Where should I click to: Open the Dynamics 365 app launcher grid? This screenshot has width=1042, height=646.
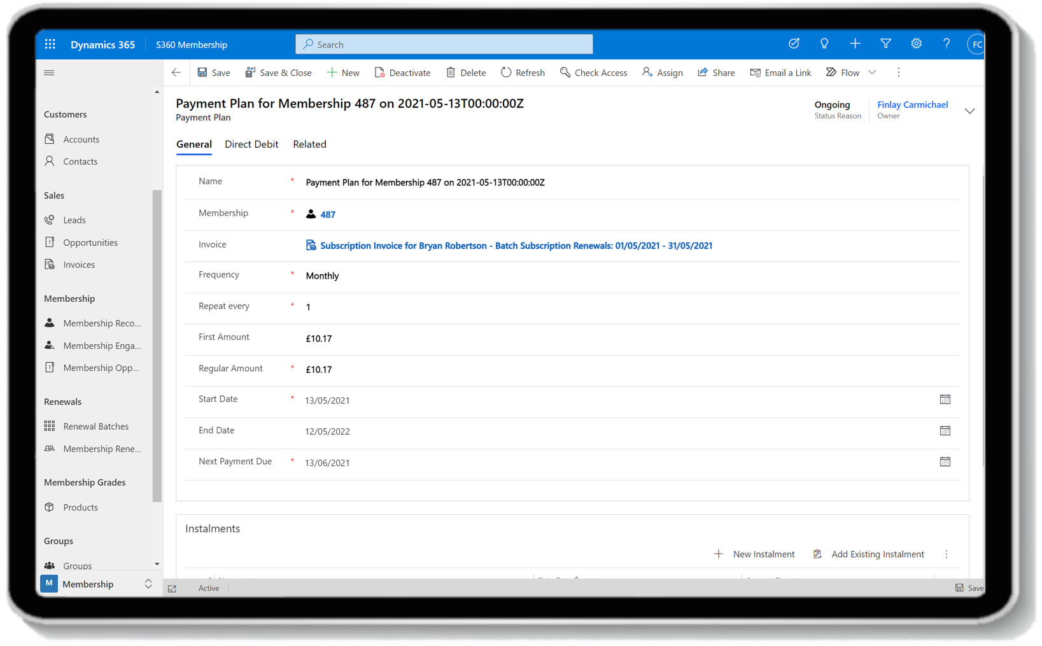(x=50, y=45)
